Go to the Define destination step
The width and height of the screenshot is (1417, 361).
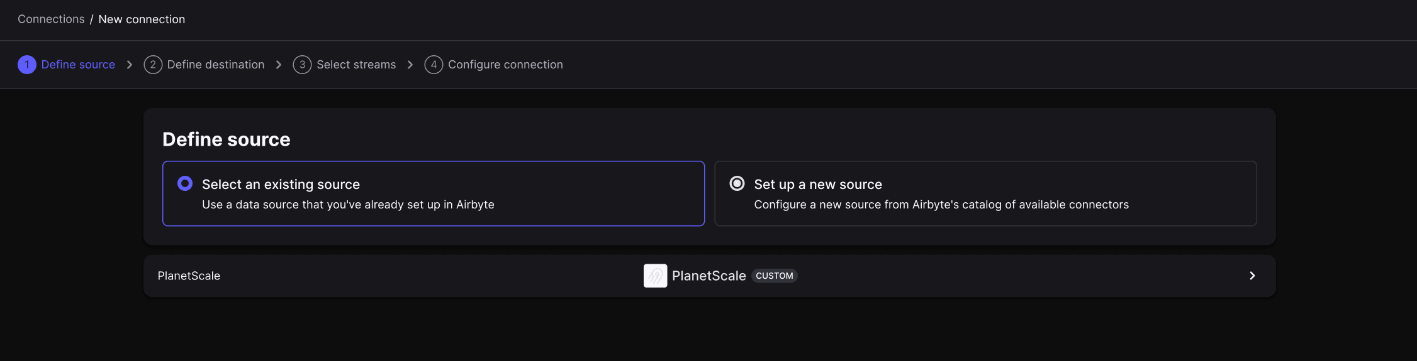[x=216, y=65]
